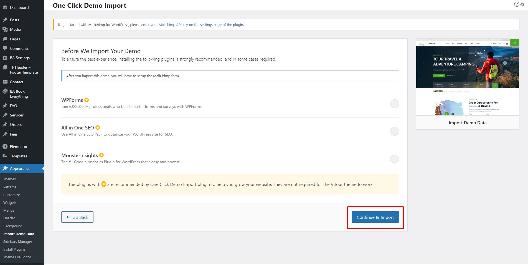The image size is (528, 265).
Task: Open the Header submenu item
Action: [x=9, y=218]
